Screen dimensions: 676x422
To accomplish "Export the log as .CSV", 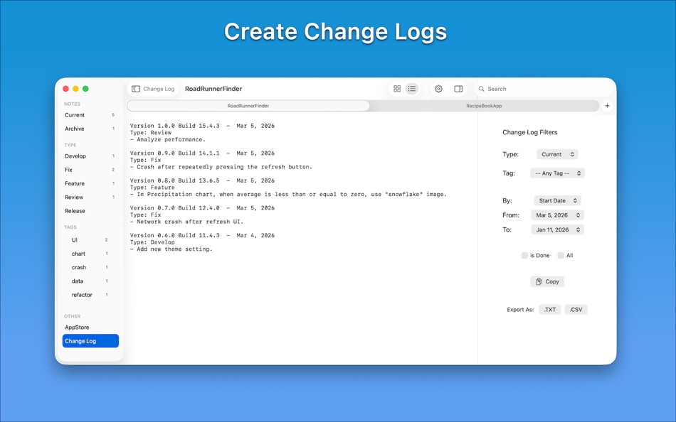I will click(x=575, y=309).
